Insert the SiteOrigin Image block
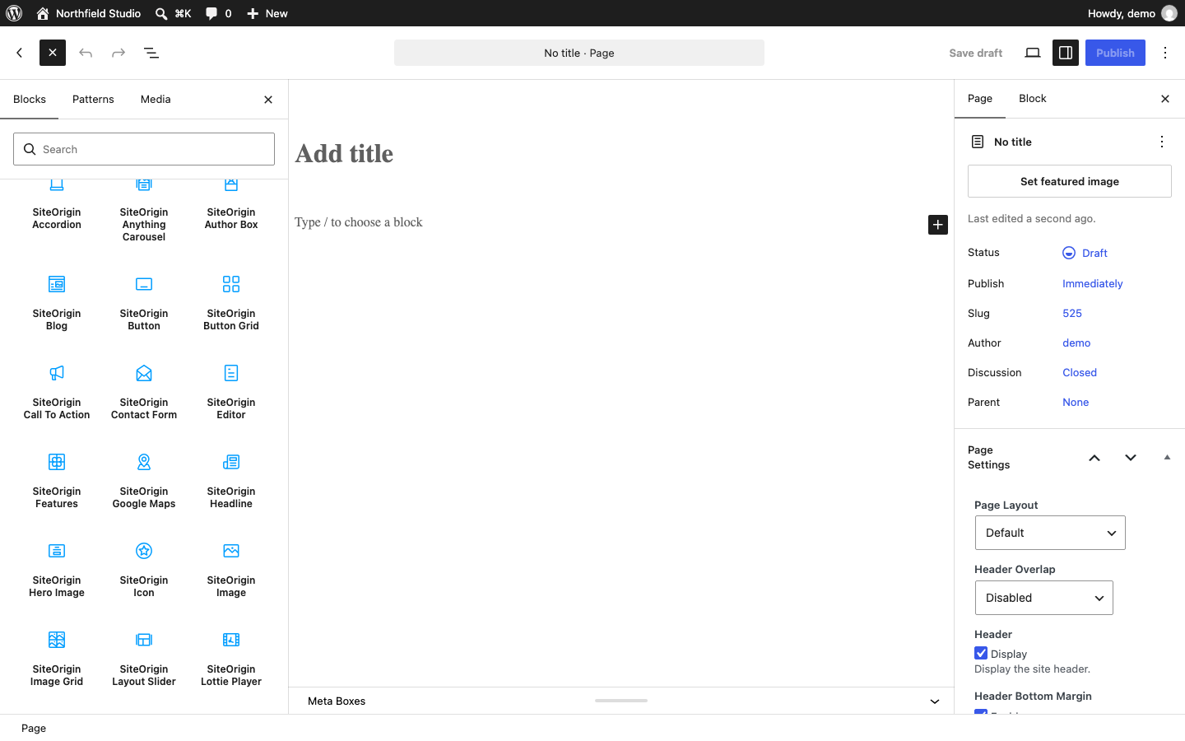 click(231, 569)
